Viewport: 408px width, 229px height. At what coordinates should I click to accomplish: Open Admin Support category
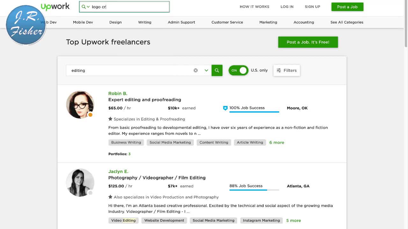[x=181, y=22]
